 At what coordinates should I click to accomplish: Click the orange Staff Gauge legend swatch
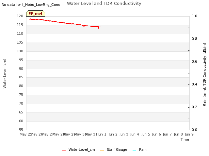(102, 150)
